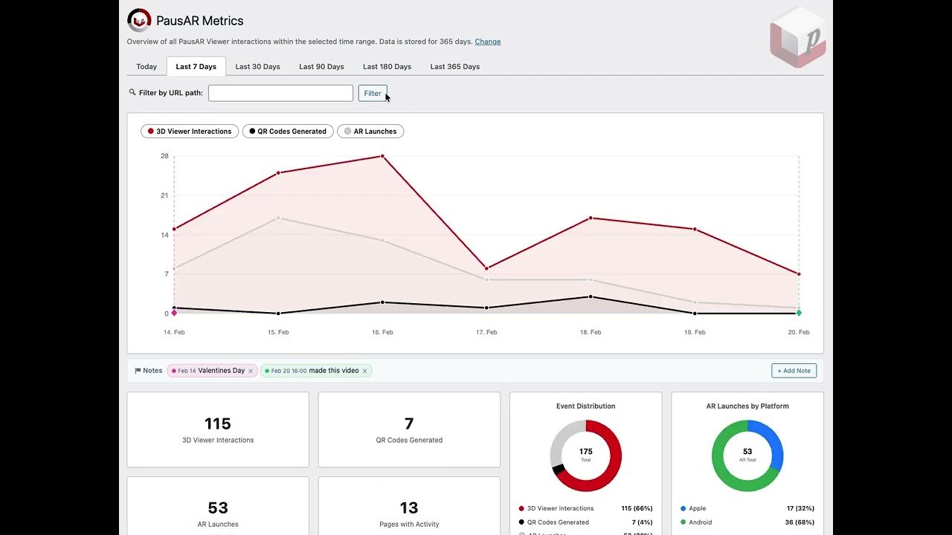Click the AR Launches by Platform donut

pyautogui.click(x=747, y=455)
